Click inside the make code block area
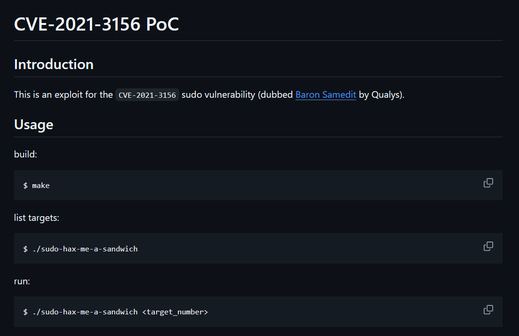This screenshot has height=336, width=519. pyautogui.click(x=258, y=185)
